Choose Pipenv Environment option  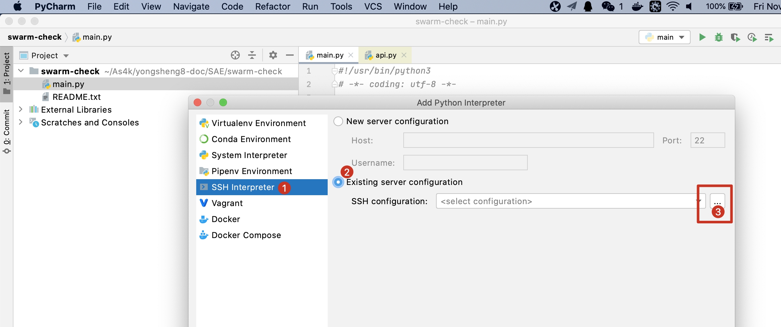[x=262, y=171]
